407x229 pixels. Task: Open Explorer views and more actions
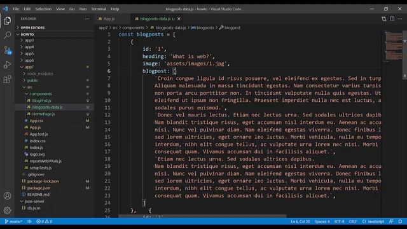87,18
